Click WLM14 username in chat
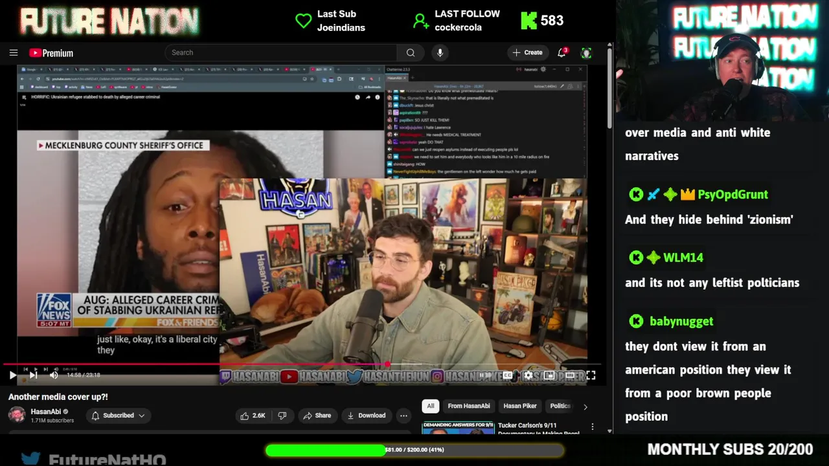The height and width of the screenshot is (466, 829). coord(683,258)
